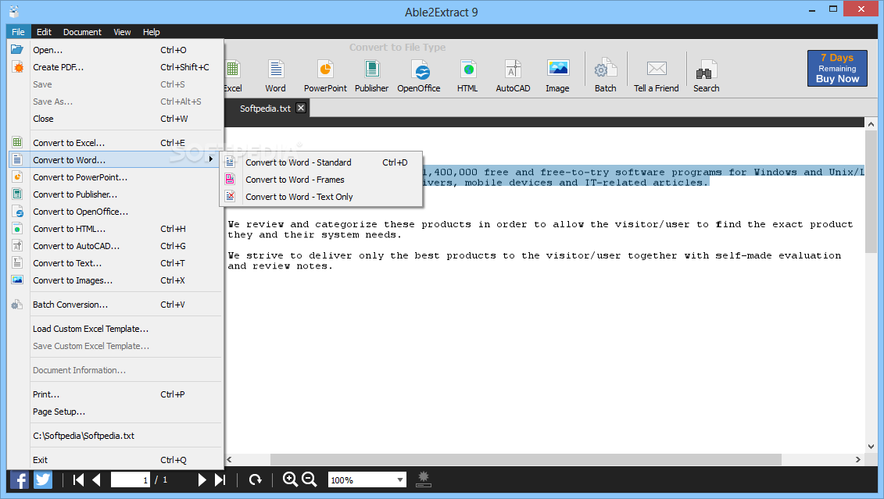Choose Create PDF... menu entry
This screenshot has height=499, width=884.
[116, 67]
